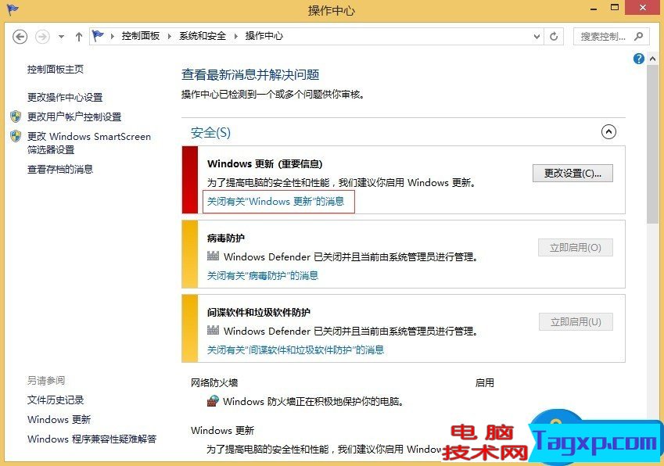
Task: Turn off messages about Windows 更新
Action: pos(275,202)
